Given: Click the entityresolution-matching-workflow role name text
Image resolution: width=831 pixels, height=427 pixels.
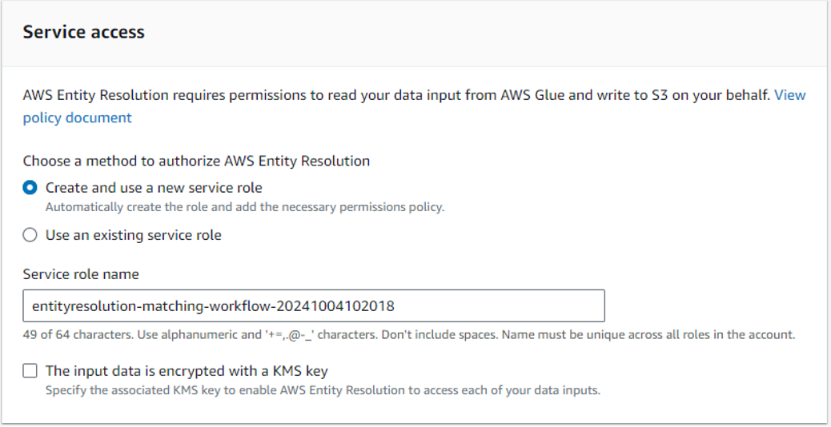Looking at the screenshot, I should click(x=213, y=306).
